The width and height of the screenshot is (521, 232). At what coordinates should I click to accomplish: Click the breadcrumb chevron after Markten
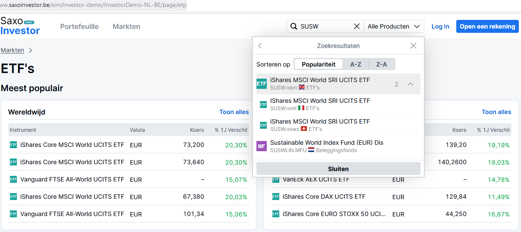tap(30, 50)
